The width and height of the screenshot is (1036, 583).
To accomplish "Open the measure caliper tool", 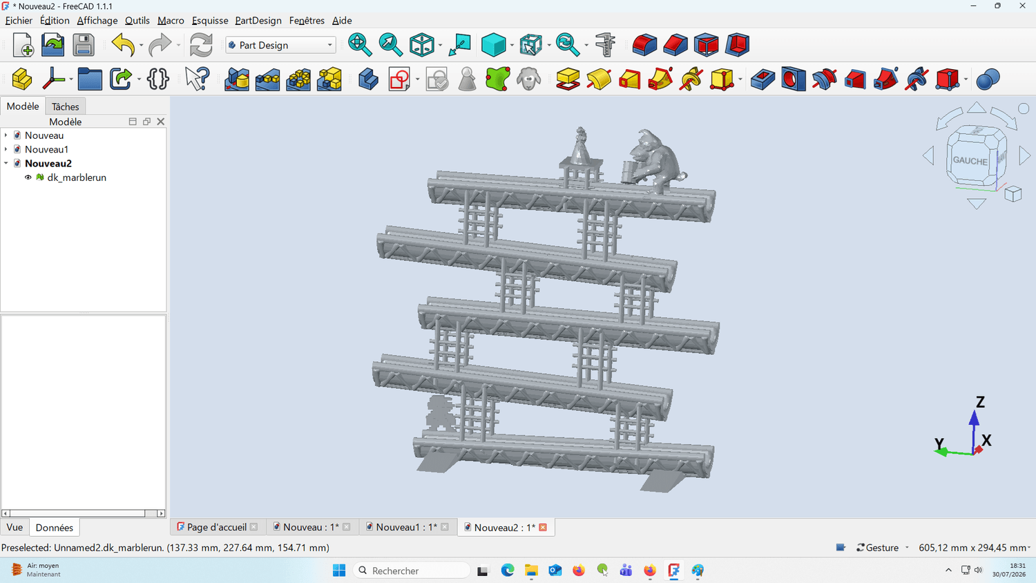I will coord(605,45).
